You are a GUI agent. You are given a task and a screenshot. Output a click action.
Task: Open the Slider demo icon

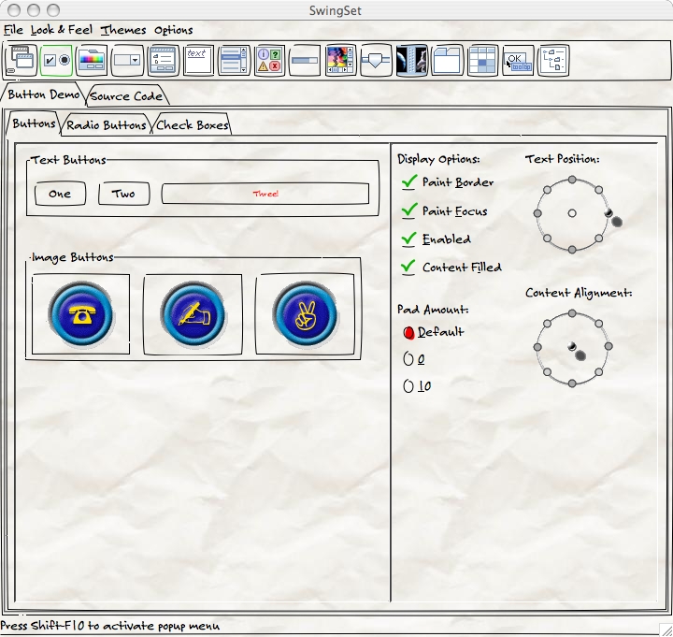pyautogui.click(x=376, y=60)
